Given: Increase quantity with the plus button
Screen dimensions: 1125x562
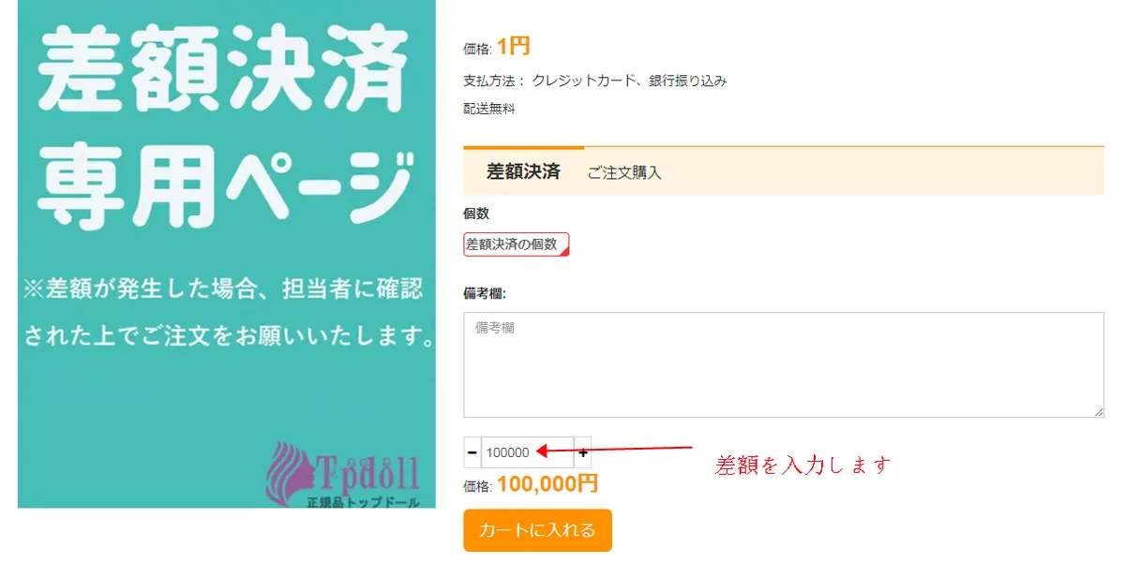Looking at the screenshot, I should [x=582, y=452].
